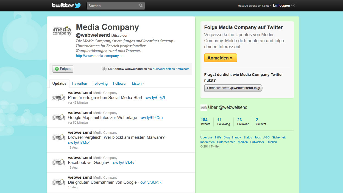343x193 pixels.
Task: Click the Unternehmen footer link
Action: 226,142
